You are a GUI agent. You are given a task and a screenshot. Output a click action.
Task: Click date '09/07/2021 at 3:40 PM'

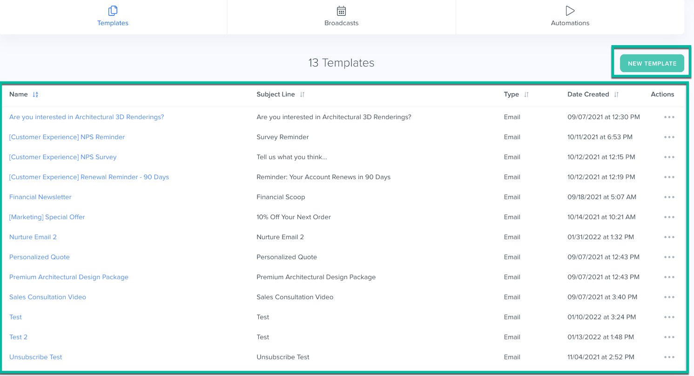(602, 297)
